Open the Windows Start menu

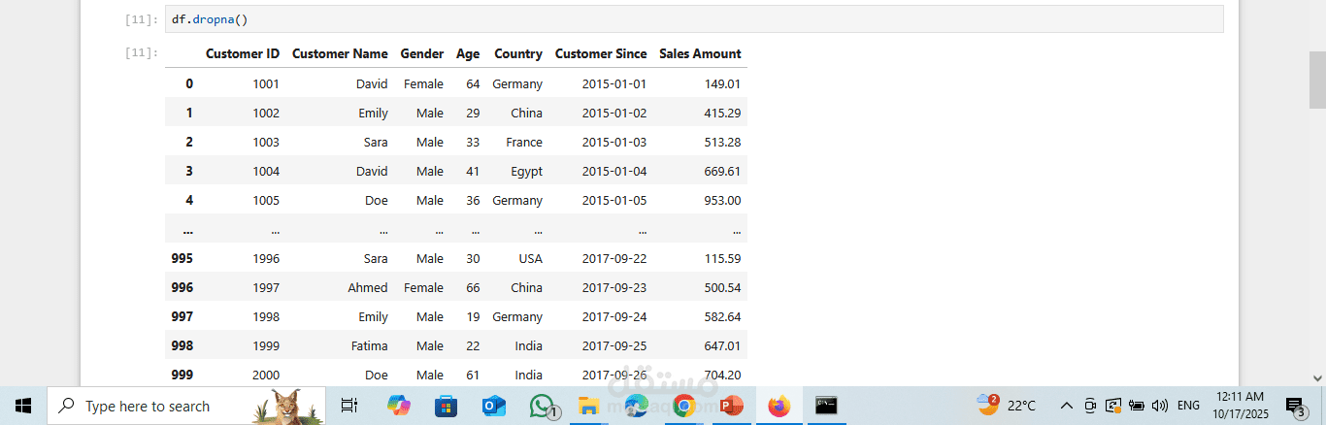tap(23, 406)
